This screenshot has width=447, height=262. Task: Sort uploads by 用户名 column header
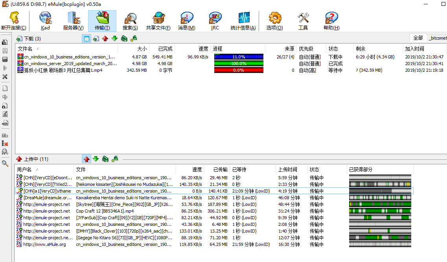[24, 169]
